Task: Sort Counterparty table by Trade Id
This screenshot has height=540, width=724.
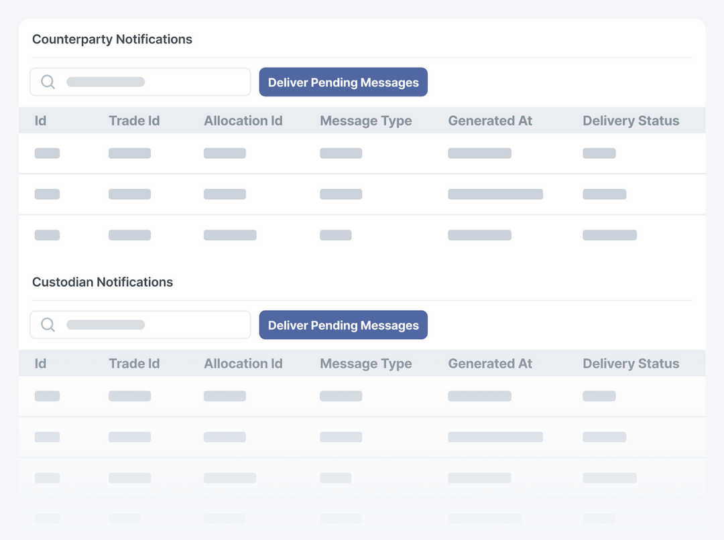Action: 134,121
